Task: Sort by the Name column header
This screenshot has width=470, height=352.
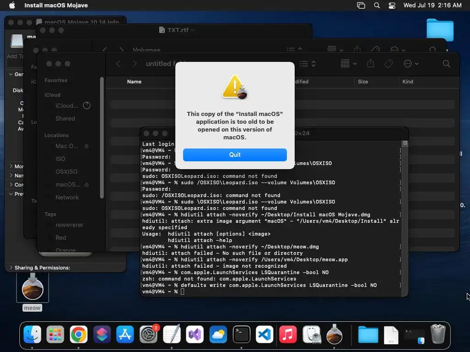Action: click(x=134, y=82)
